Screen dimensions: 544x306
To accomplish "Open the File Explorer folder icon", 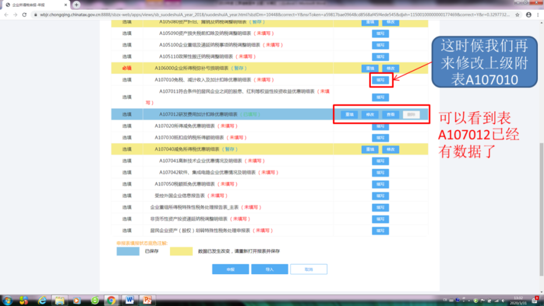I will tap(60, 300).
